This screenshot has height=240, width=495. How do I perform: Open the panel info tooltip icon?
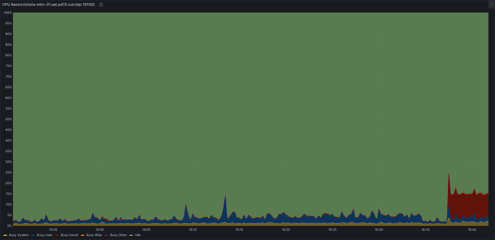101,4
